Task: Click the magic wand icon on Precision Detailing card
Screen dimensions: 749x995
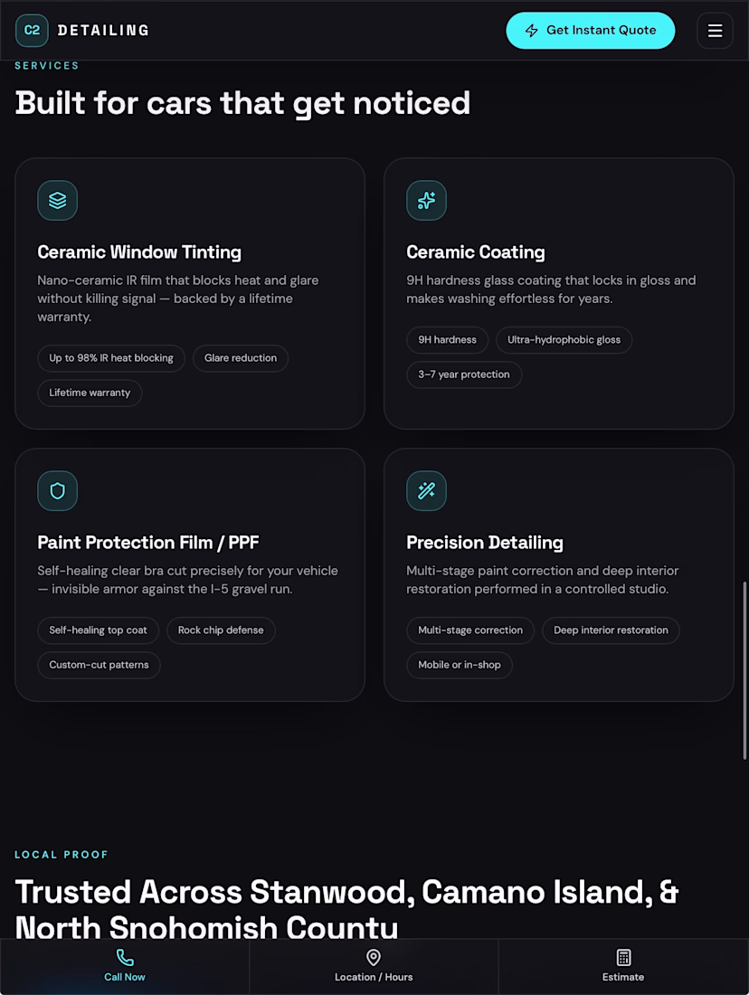Action: pos(427,490)
